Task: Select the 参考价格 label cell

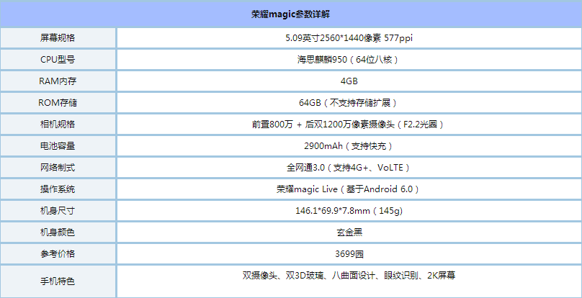Action: 58,253
